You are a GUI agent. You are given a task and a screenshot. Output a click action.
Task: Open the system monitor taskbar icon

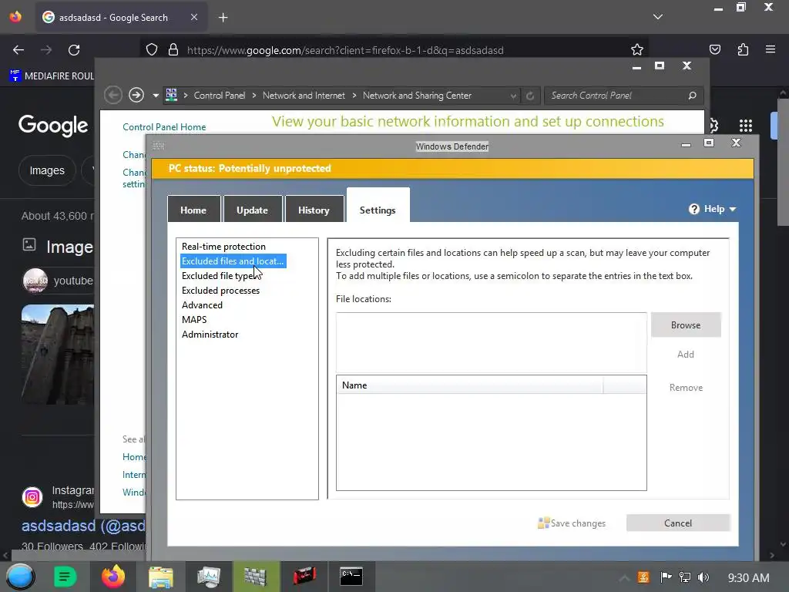[x=208, y=577]
